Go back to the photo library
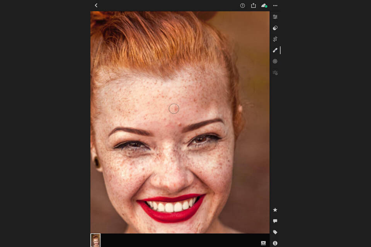The height and width of the screenshot is (247, 371). pos(95,5)
